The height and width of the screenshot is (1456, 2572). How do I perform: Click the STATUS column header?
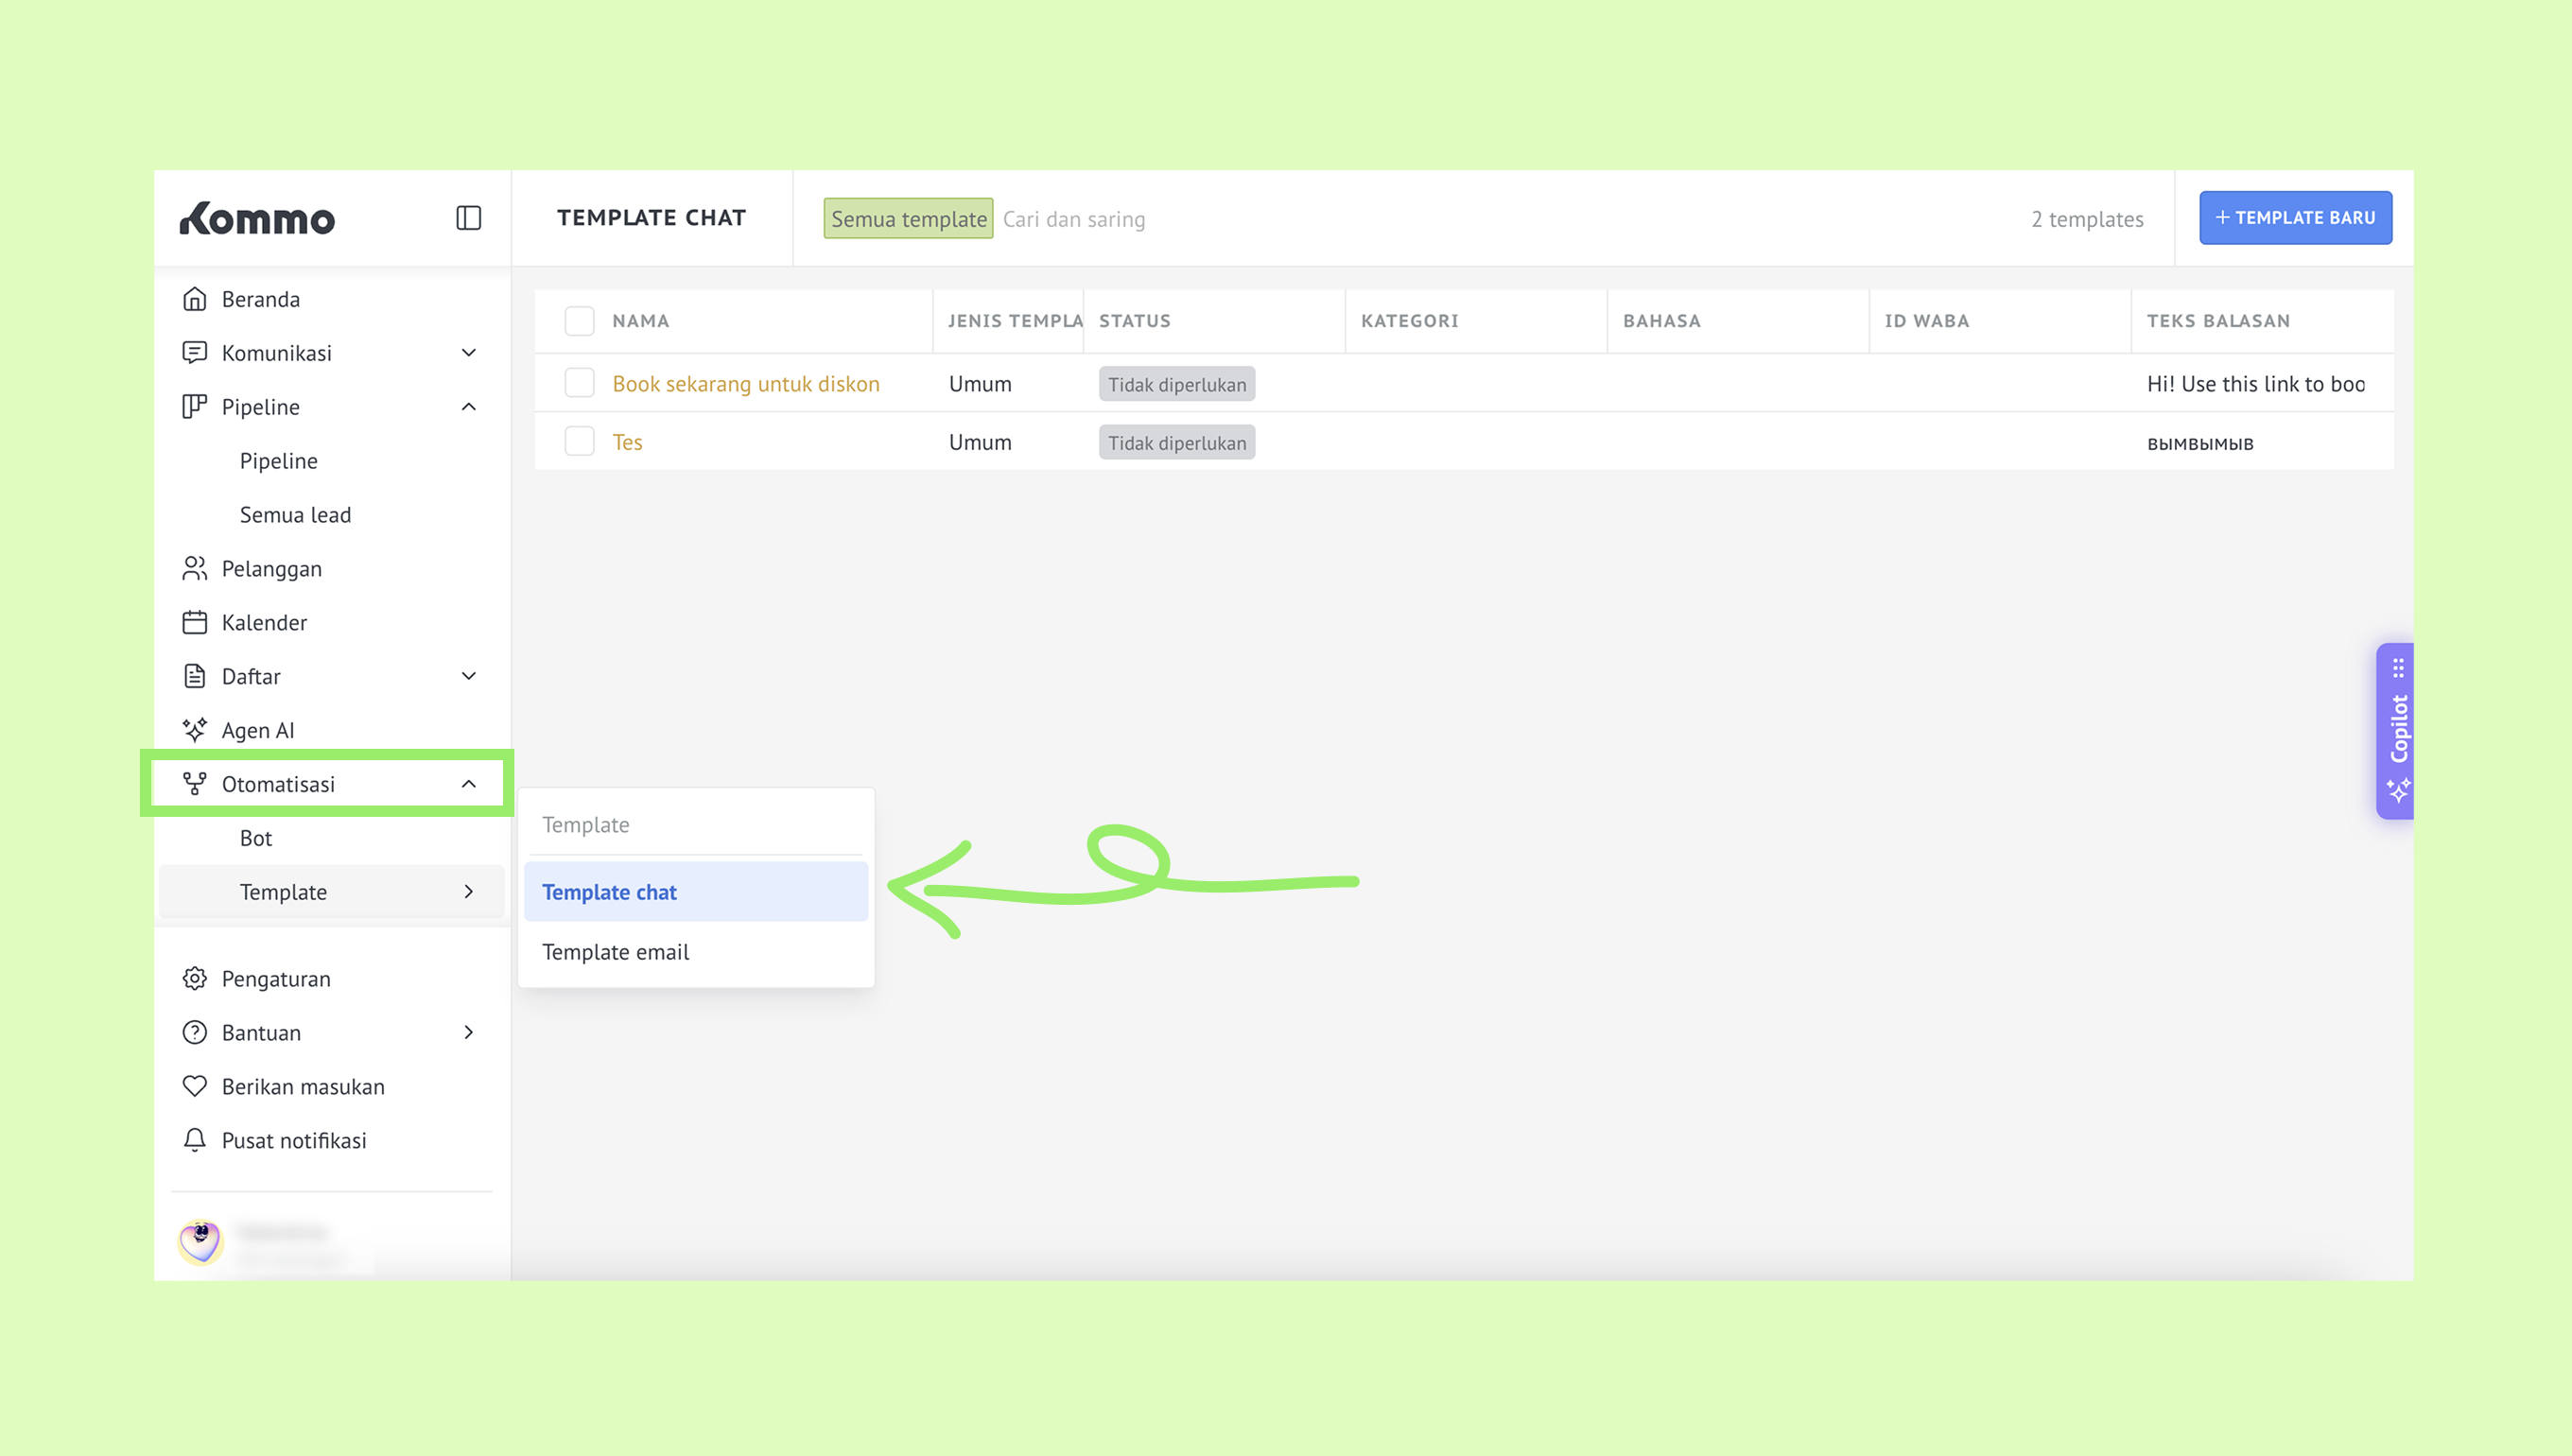click(1135, 321)
